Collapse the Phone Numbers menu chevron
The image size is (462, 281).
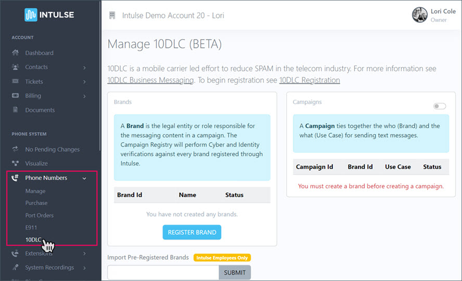pos(85,178)
